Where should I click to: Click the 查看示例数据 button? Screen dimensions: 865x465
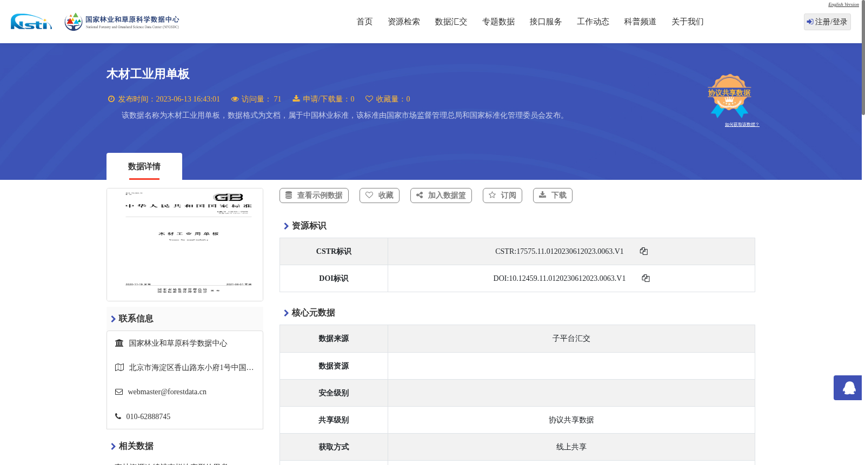click(x=314, y=196)
